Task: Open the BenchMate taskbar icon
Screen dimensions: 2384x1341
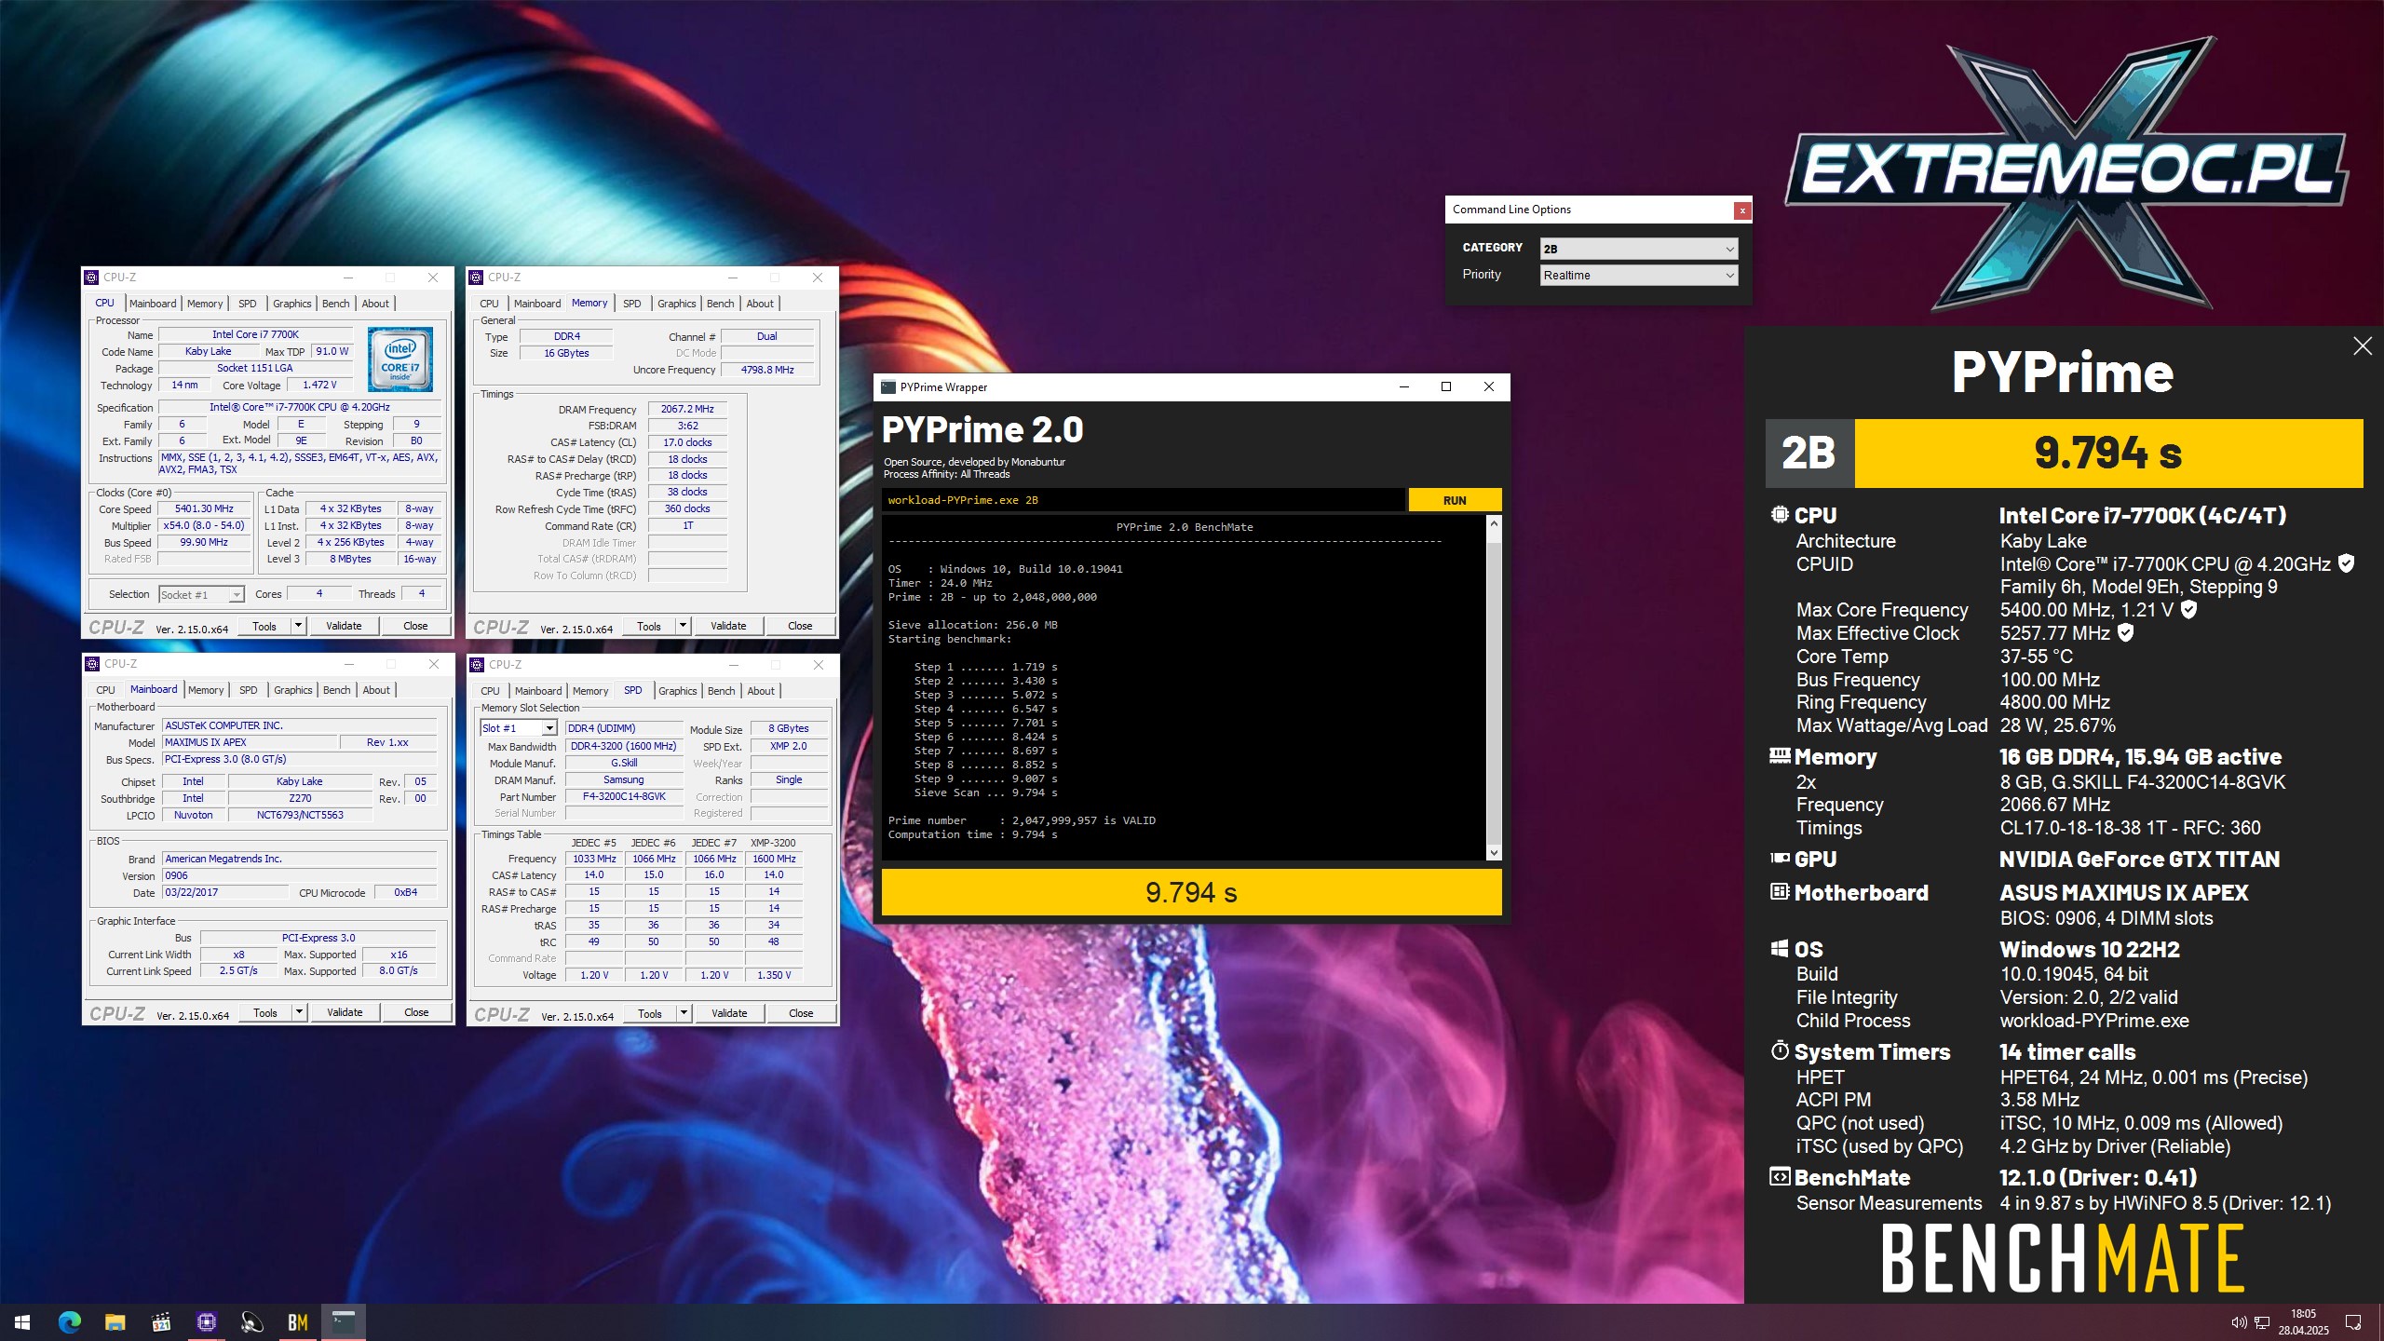Action: coord(297,1321)
